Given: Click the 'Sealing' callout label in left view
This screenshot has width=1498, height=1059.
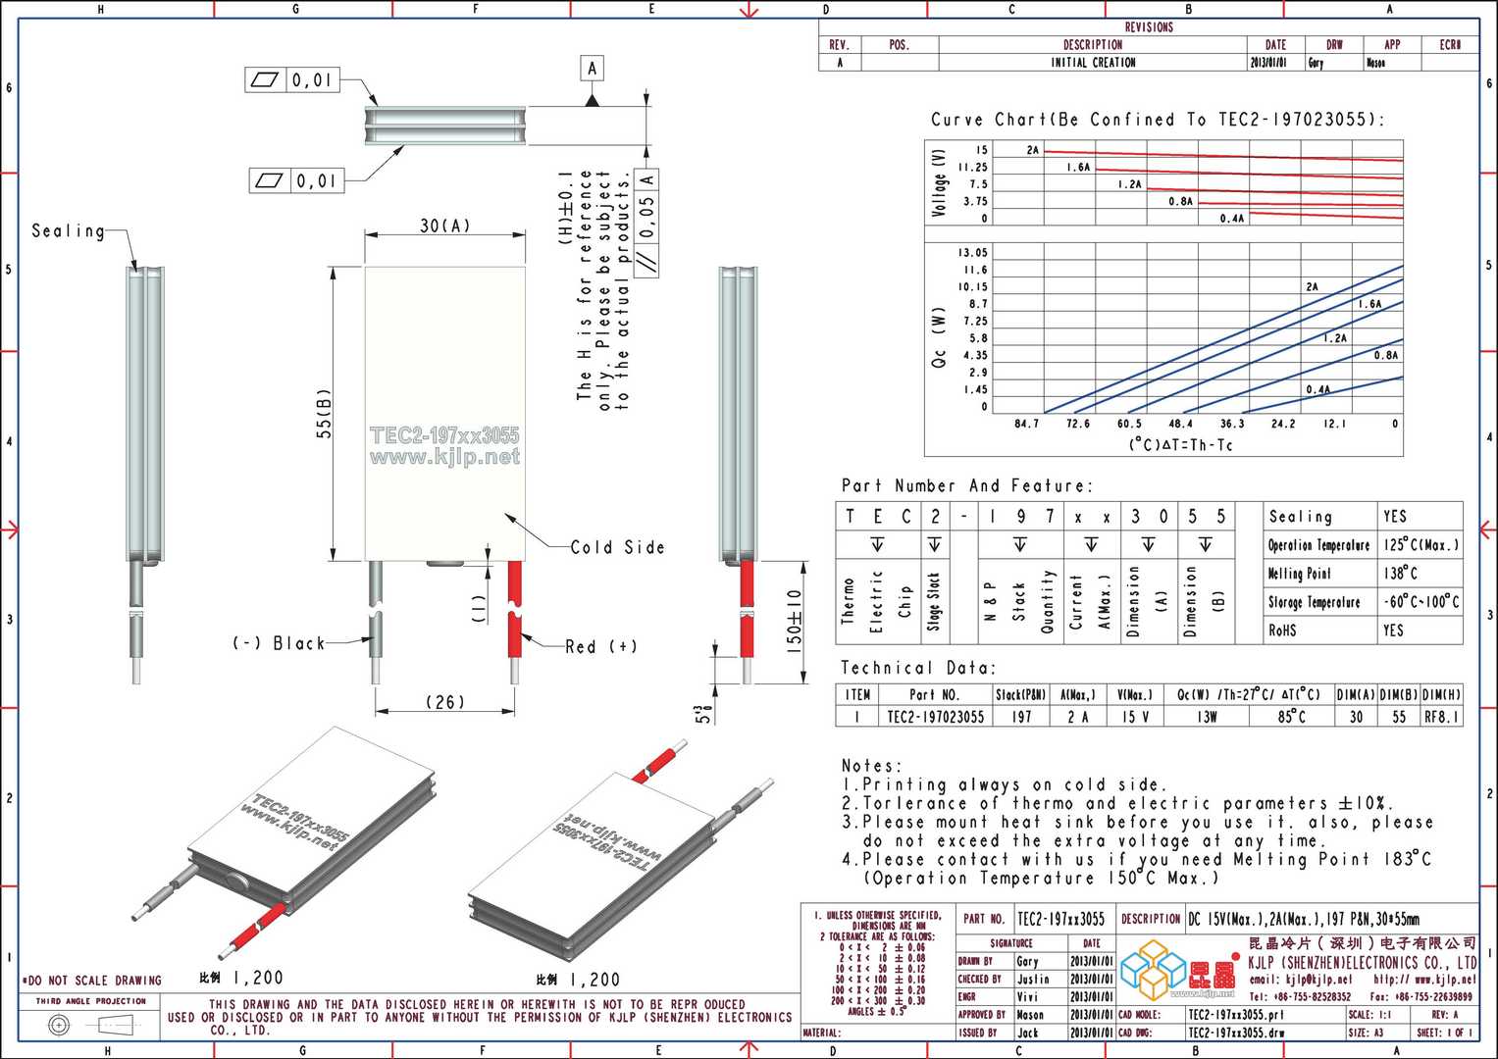Looking at the screenshot, I should (68, 231).
